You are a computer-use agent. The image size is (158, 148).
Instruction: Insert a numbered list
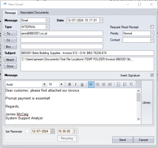click(x=125, y=84)
